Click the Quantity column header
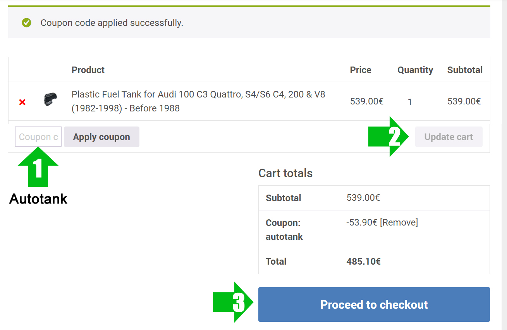Viewport: 507px width, 330px height. click(x=415, y=70)
